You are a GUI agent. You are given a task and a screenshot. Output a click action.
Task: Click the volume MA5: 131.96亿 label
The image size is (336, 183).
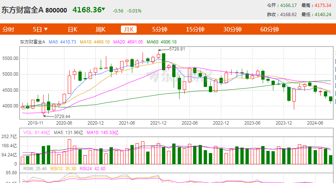(x=69, y=133)
